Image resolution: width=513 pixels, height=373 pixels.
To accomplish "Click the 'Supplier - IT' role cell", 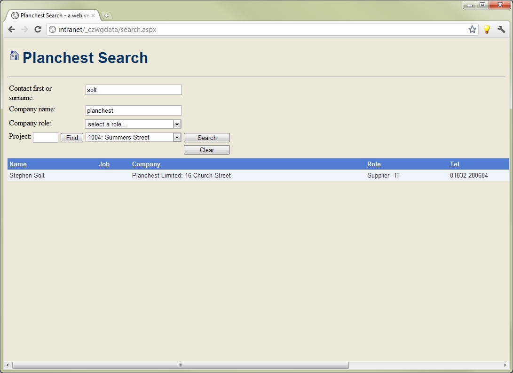I will 383,176.
